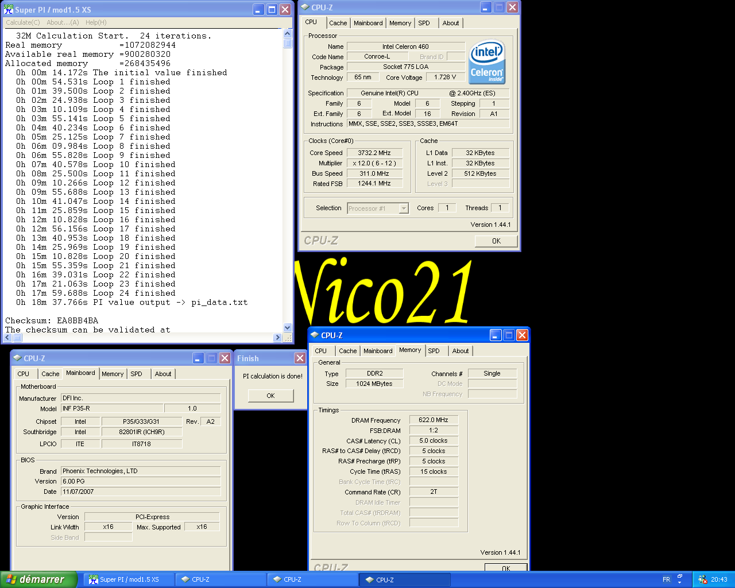Click the Core Speed value 3732.2 MHz
This screenshot has width=735, height=588.
pos(374,153)
